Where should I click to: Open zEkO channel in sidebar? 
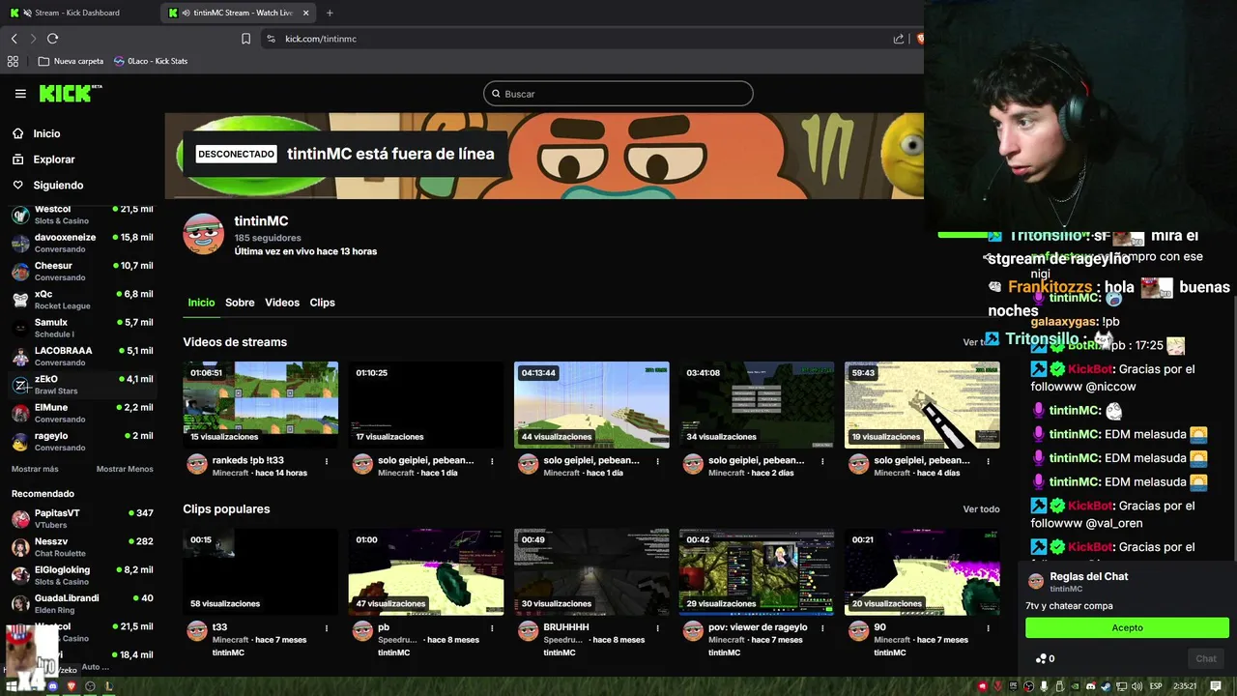tap(81, 385)
